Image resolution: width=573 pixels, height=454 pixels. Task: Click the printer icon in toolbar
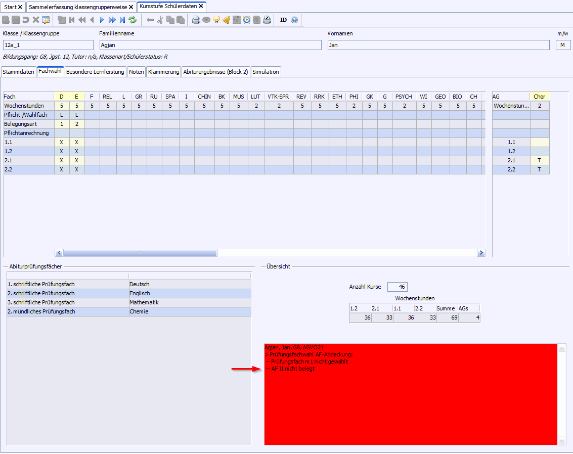tap(196, 20)
